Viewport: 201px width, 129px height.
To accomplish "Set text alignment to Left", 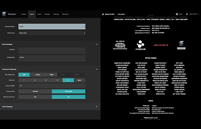I will [24, 75].
